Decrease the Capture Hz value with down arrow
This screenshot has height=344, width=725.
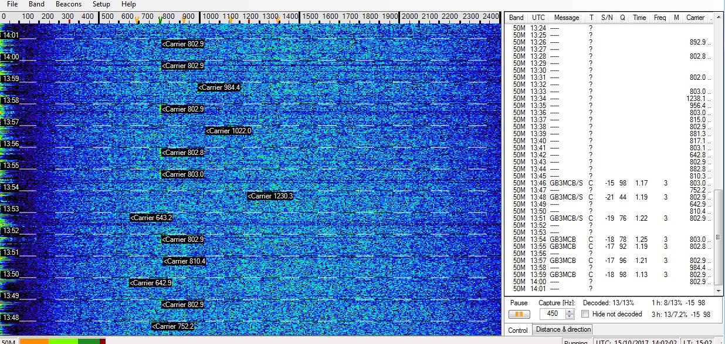pyautogui.click(x=570, y=316)
